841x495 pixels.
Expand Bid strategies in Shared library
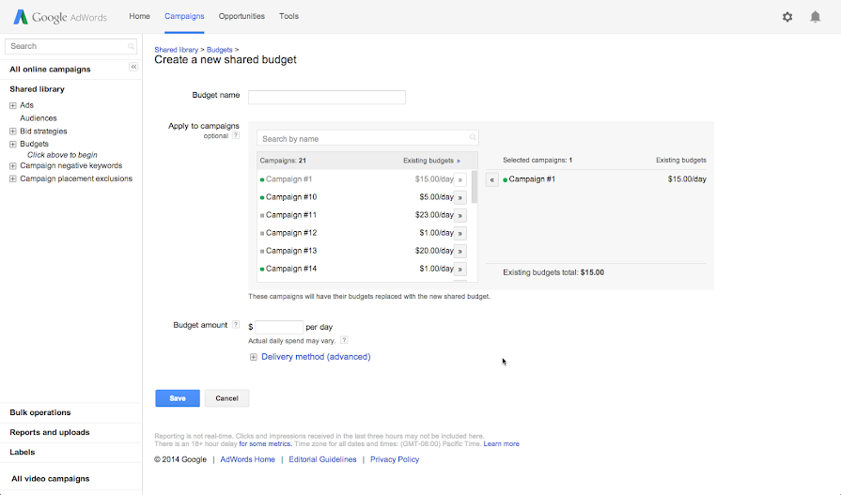(x=13, y=131)
